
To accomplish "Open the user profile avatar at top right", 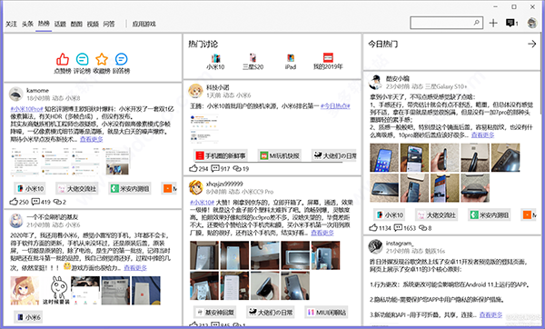I will [532, 23].
